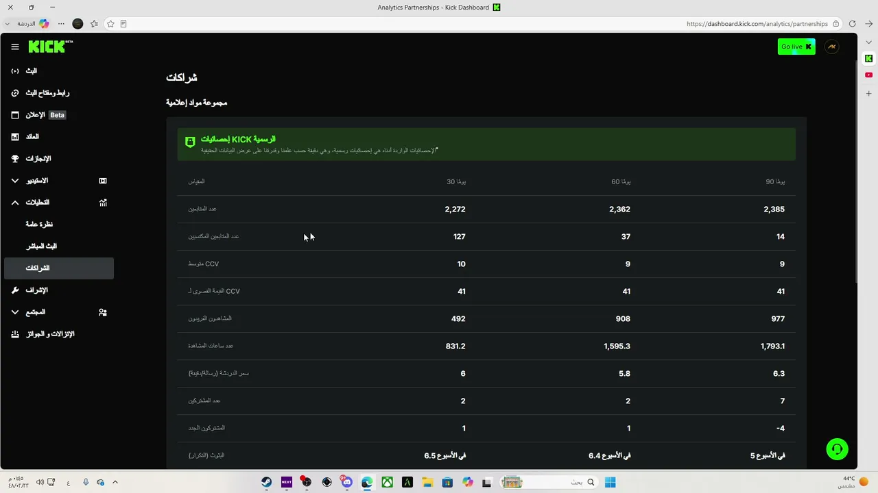Screen dimensions: 878x493
Task: Collapse the التحليلات sidebar group
Action: (x=59, y=203)
